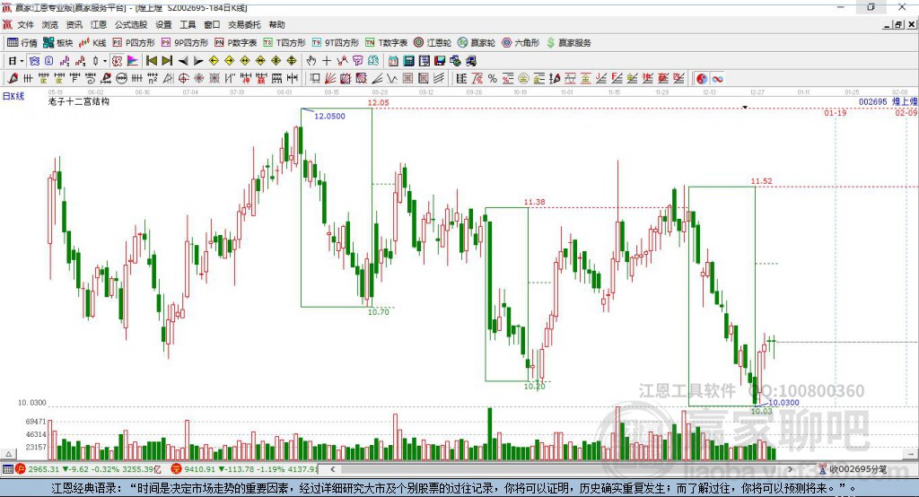Open the 帮助 menu
Screen dimensions: 919x497
[x=276, y=24]
